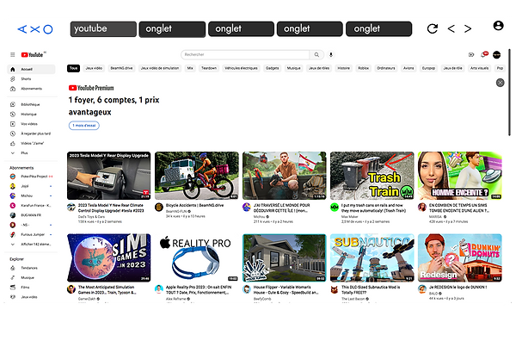Play the Tesla Model Y Rear Display video
The height and width of the screenshot is (341, 516).
(x=109, y=176)
